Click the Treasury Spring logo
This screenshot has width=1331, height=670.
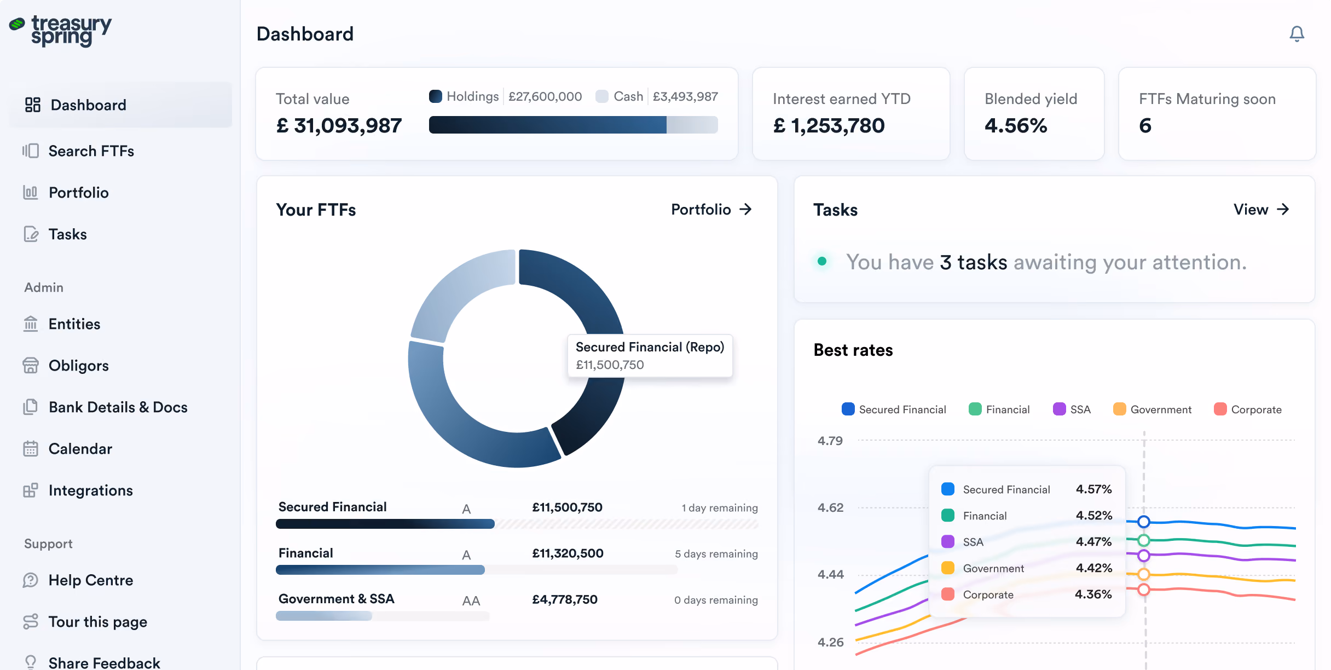click(x=60, y=31)
